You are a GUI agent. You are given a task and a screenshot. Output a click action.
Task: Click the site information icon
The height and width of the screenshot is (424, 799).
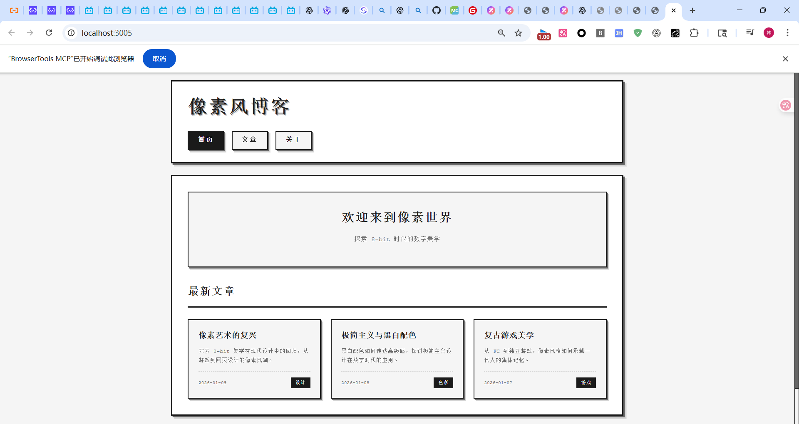(72, 33)
